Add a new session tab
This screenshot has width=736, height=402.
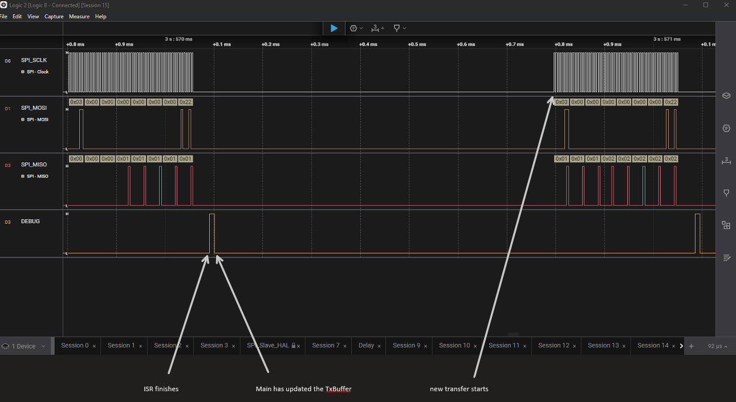tap(691, 346)
